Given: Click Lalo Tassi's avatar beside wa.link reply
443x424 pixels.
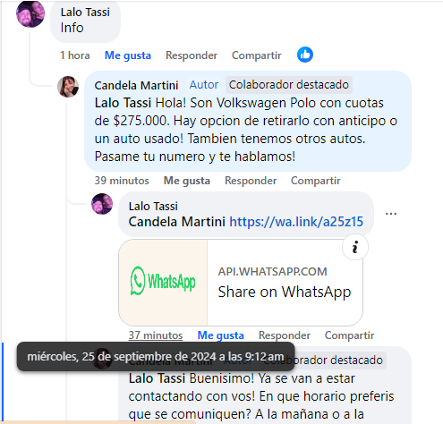Looking at the screenshot, I should click(x=102, y=204).
